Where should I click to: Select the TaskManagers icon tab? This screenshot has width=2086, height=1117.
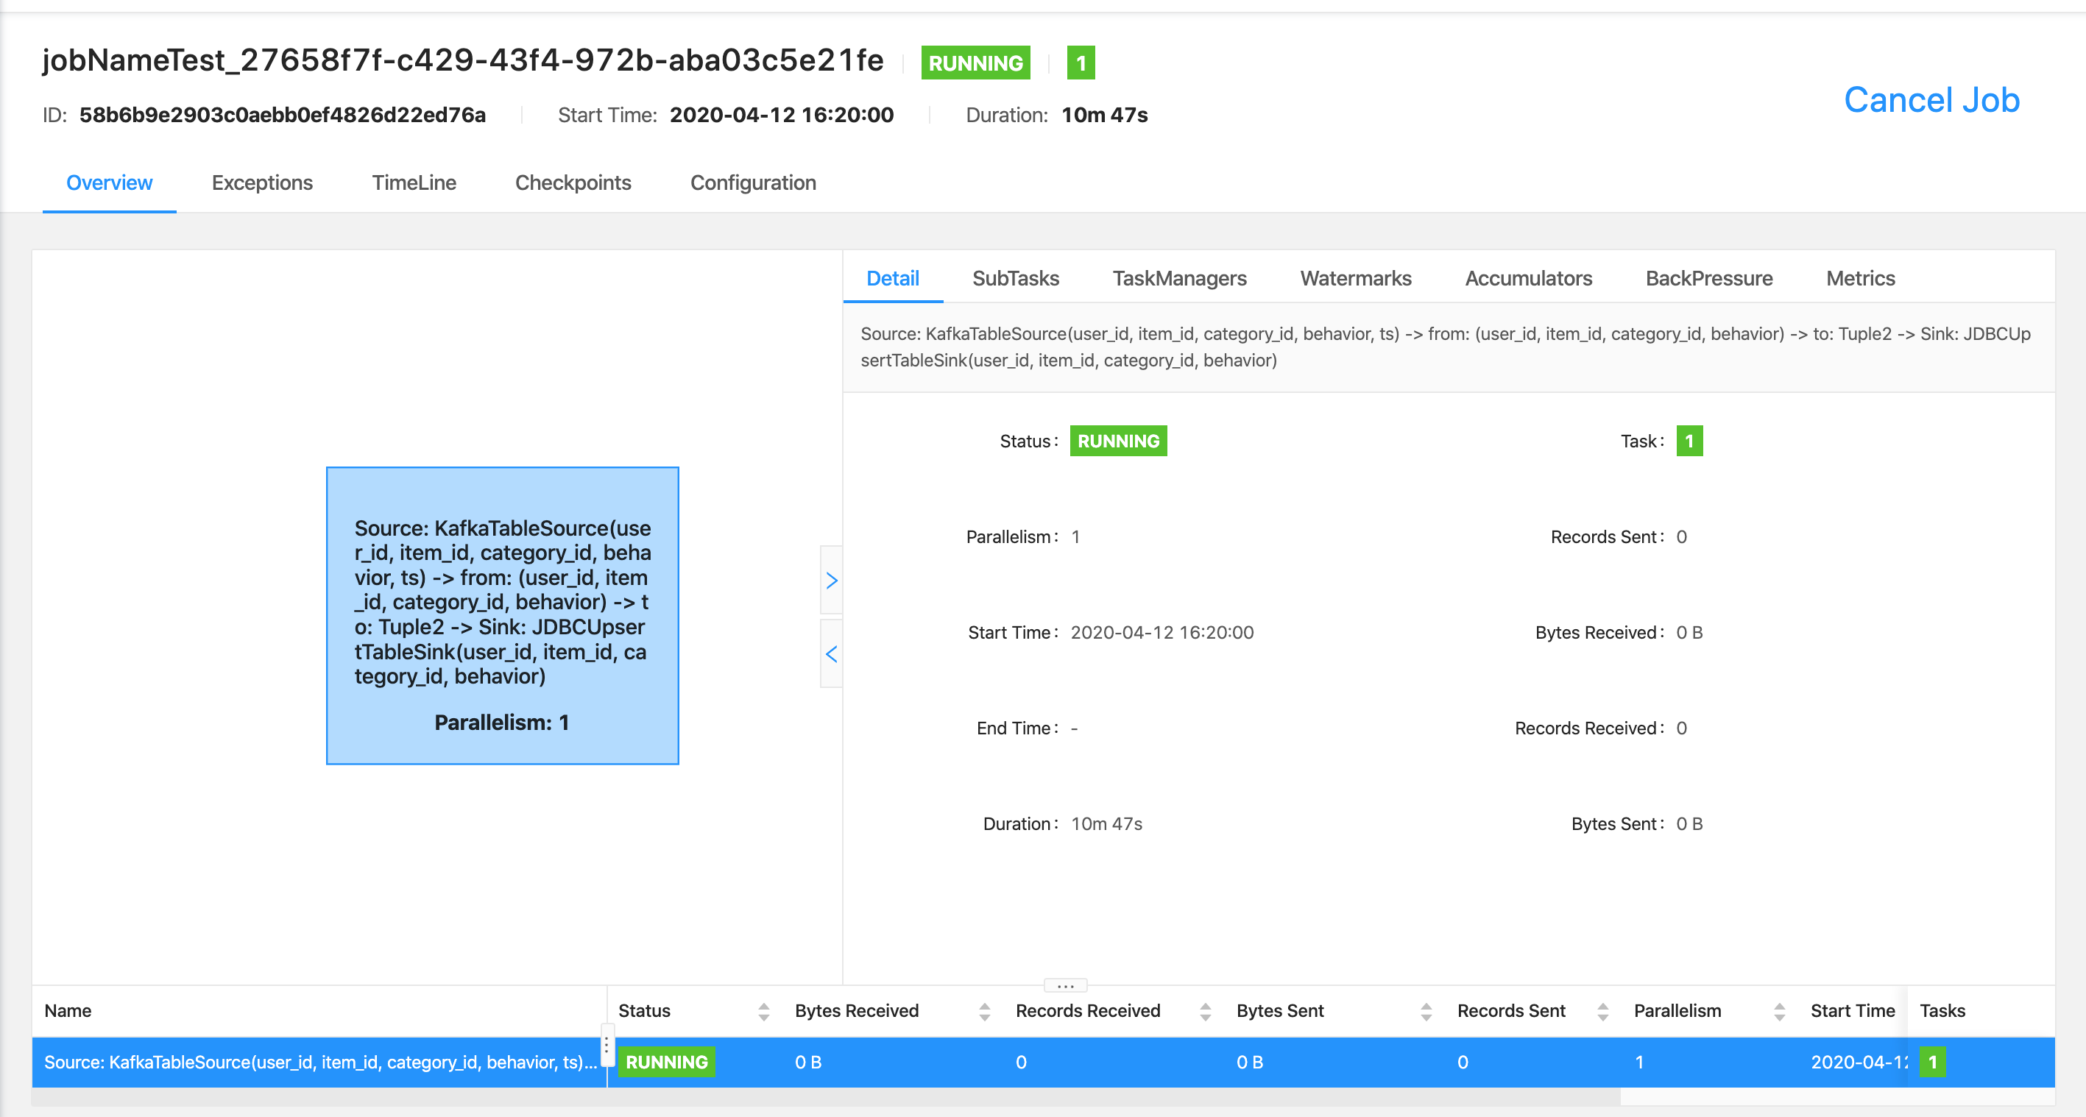[1180, 277]
